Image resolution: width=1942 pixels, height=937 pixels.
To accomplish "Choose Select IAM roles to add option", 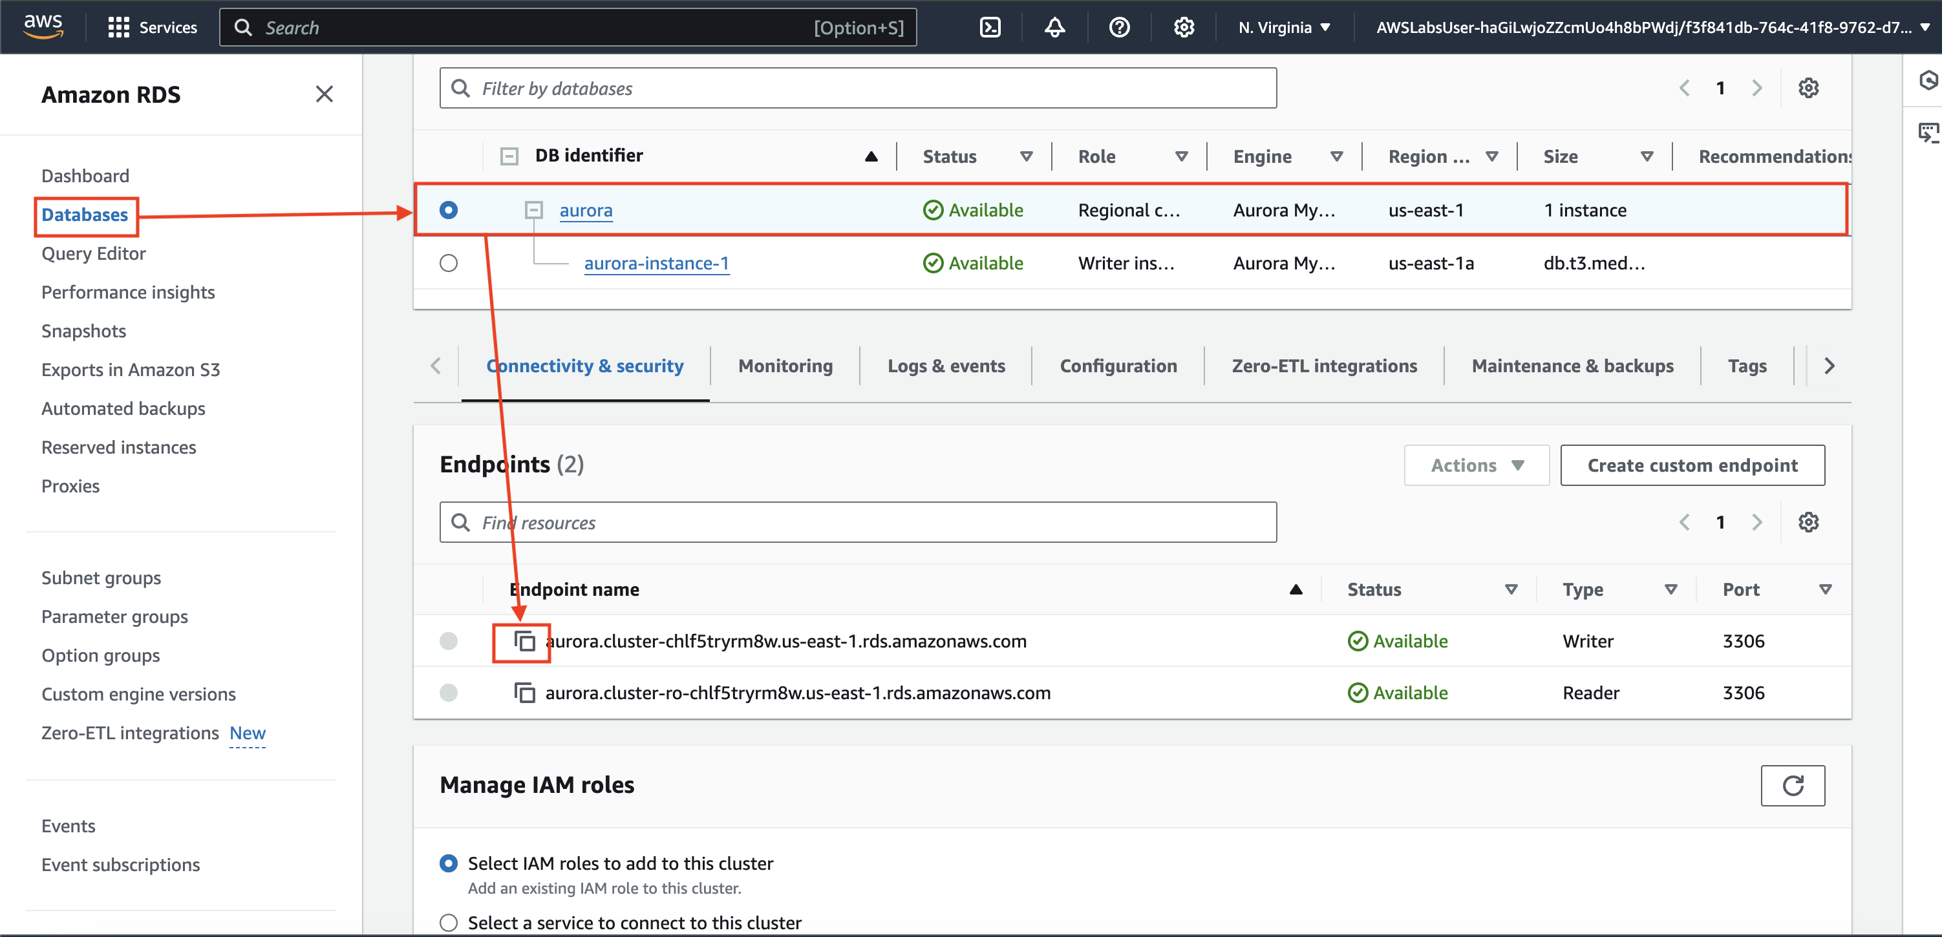I will click(449, 863).
